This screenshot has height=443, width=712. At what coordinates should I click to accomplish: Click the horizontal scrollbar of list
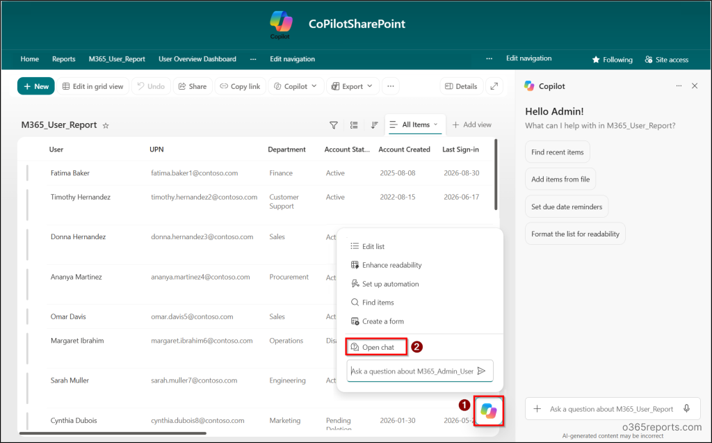113,433
